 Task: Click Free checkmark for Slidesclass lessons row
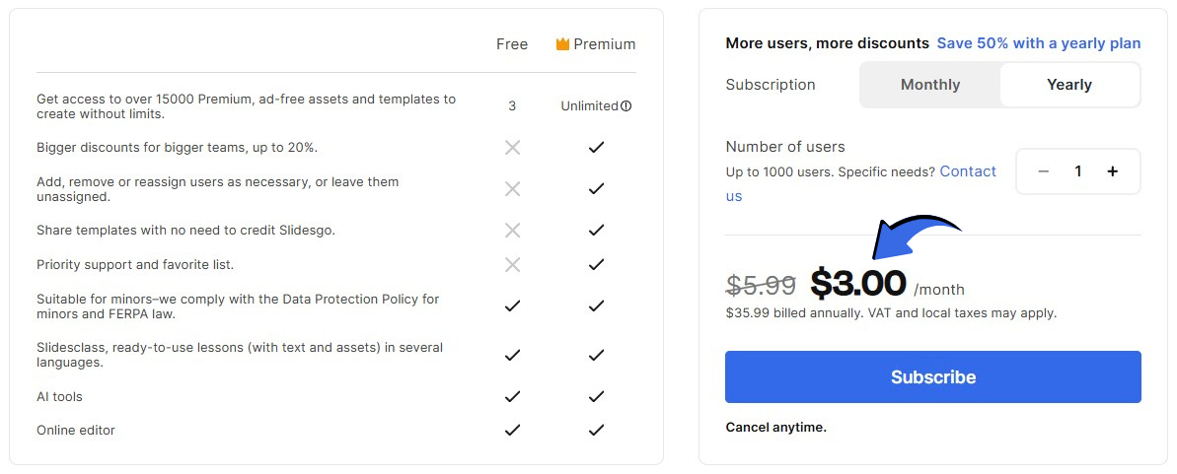(512, 355)
